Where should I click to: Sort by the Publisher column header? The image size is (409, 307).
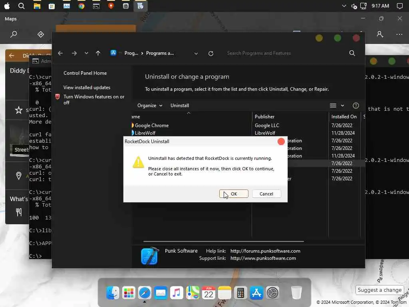290,117
